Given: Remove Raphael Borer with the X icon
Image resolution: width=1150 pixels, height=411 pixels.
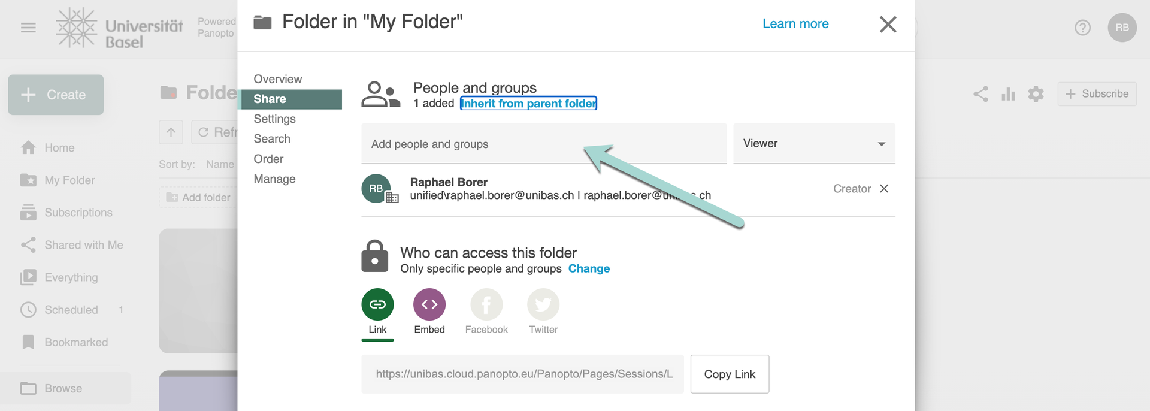Looking at the screenshot, I should [x=884, y=189].
